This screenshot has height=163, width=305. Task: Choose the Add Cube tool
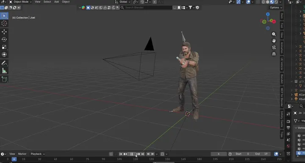pyautogui.click(x=4, y=79)
